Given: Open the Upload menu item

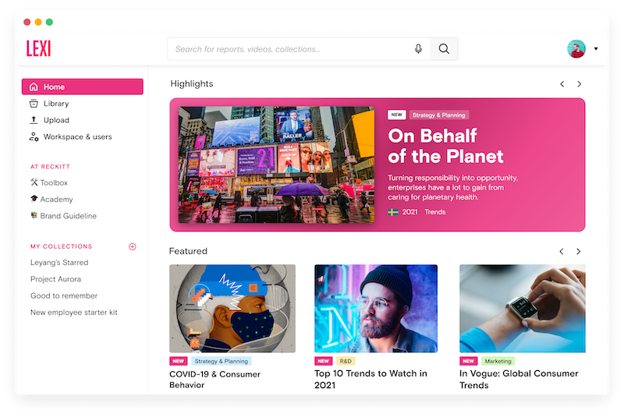Looking at the screenshot, I should pyautogui.click(x=83, y=120).
